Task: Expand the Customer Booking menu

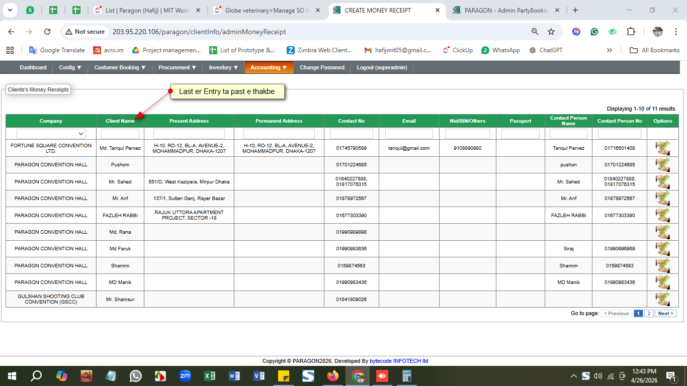Action: (120, 67)
